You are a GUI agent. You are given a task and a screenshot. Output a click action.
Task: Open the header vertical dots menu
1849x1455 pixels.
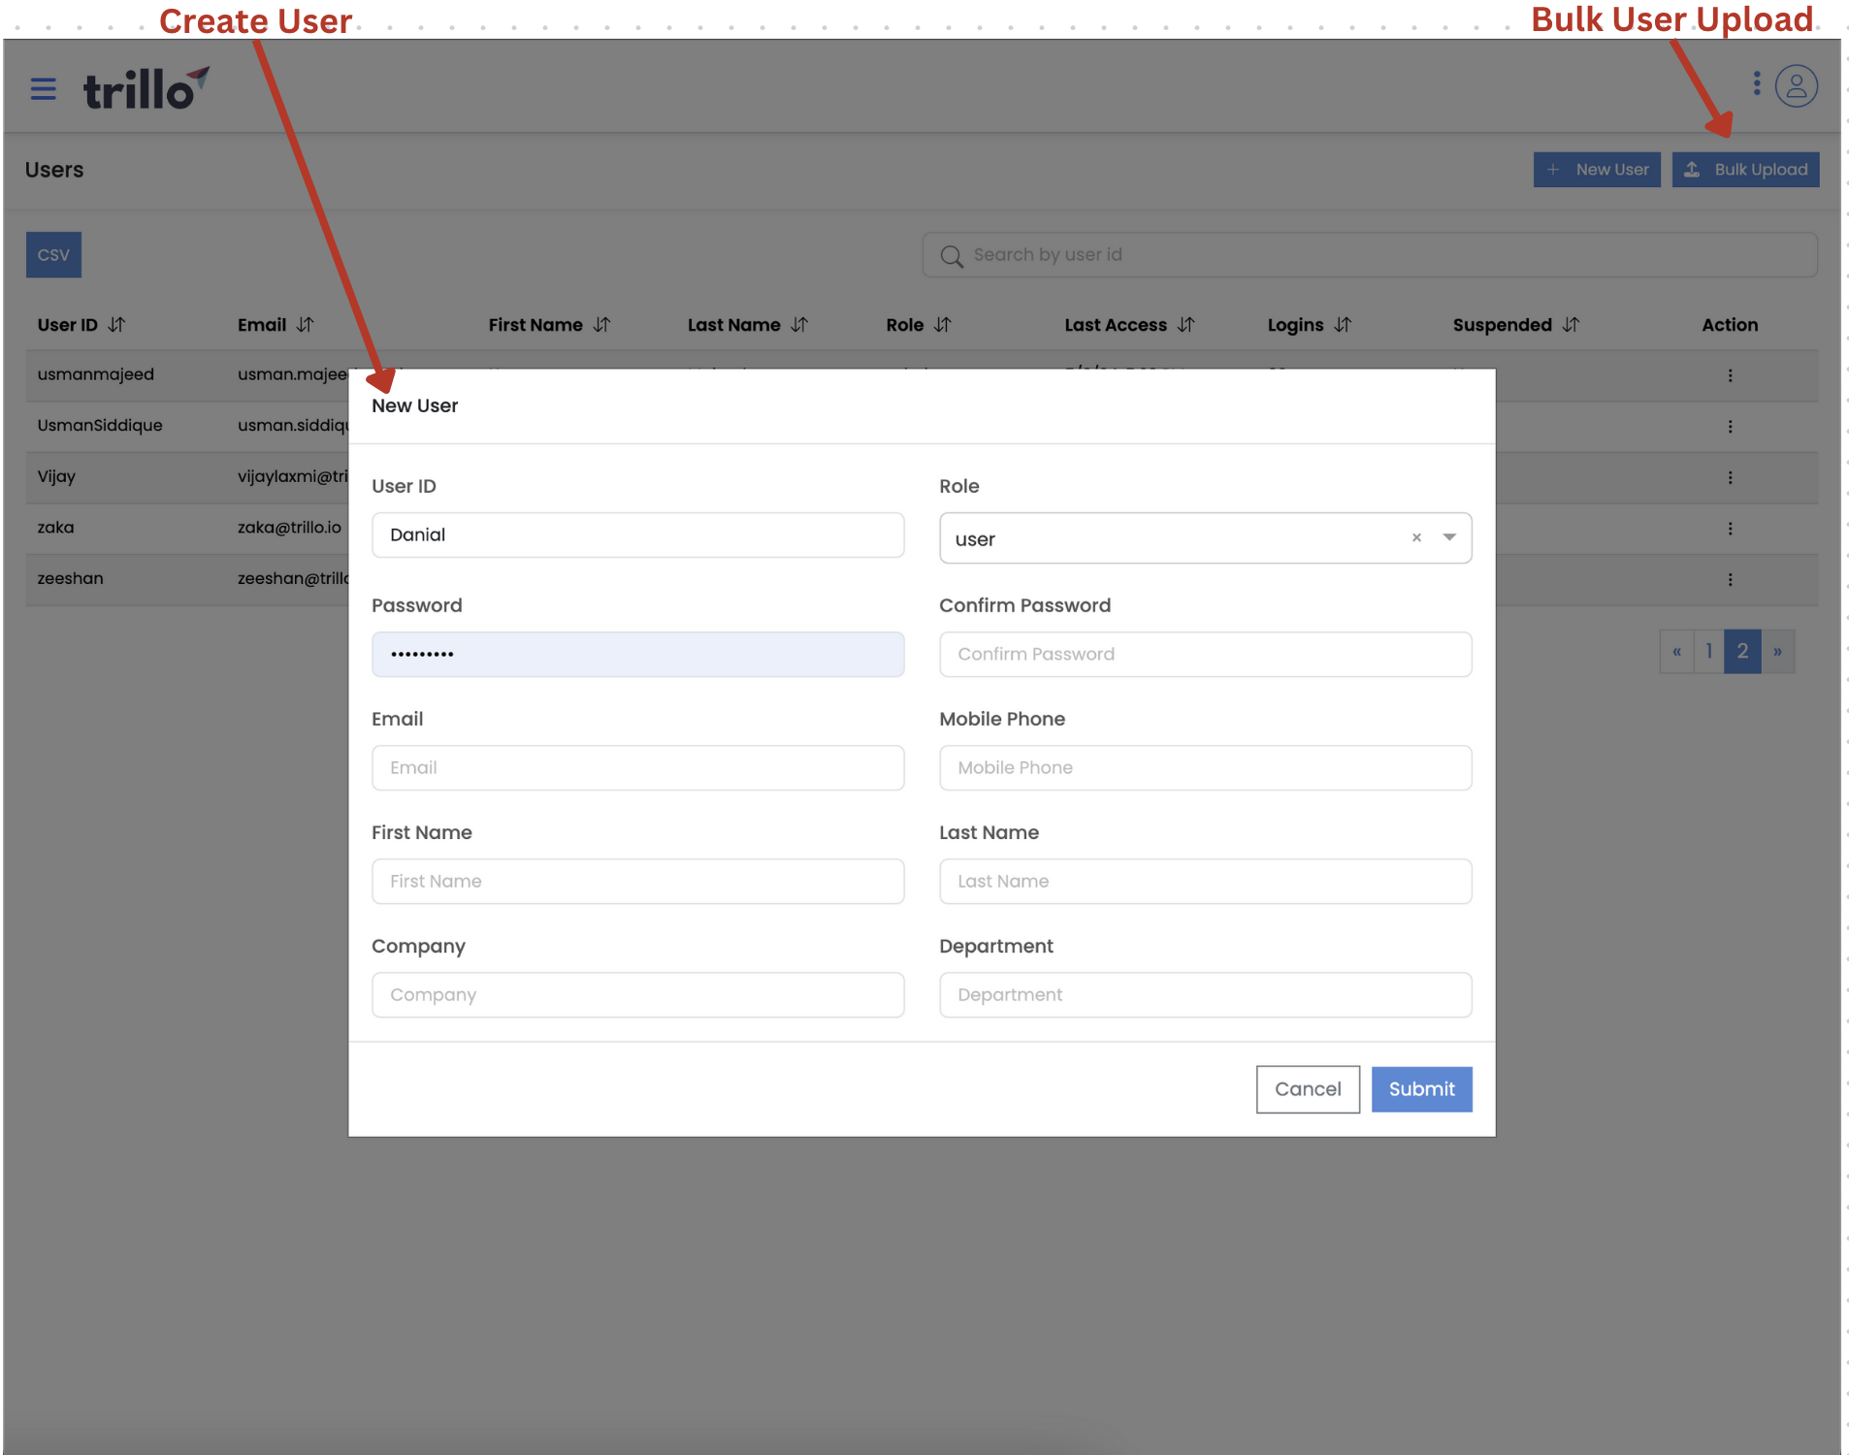pyautogui.click(x=1757, y=84)
